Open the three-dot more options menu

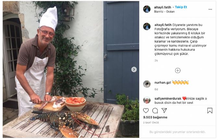[210, 9]
